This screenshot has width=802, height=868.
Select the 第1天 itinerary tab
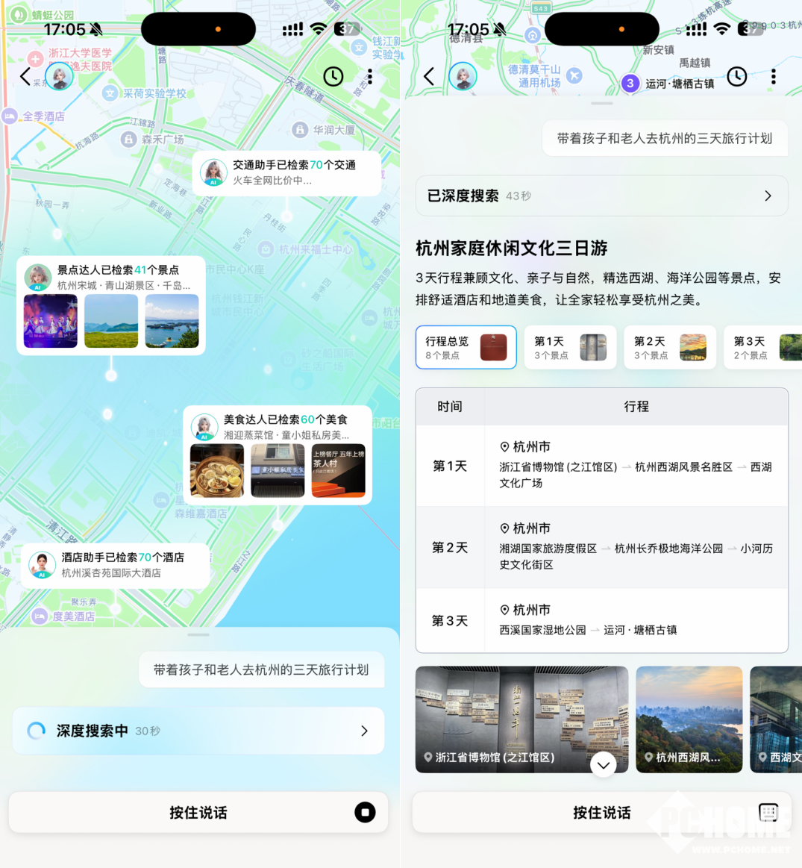pos(570,347)
